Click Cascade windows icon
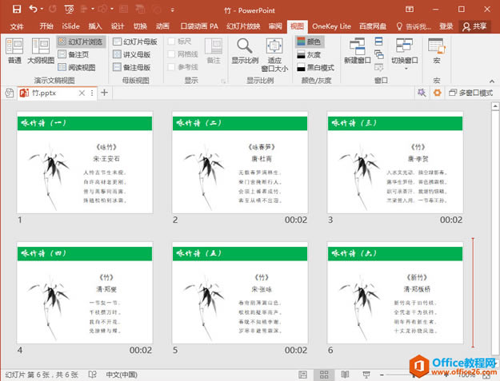 tap(379, 54)
